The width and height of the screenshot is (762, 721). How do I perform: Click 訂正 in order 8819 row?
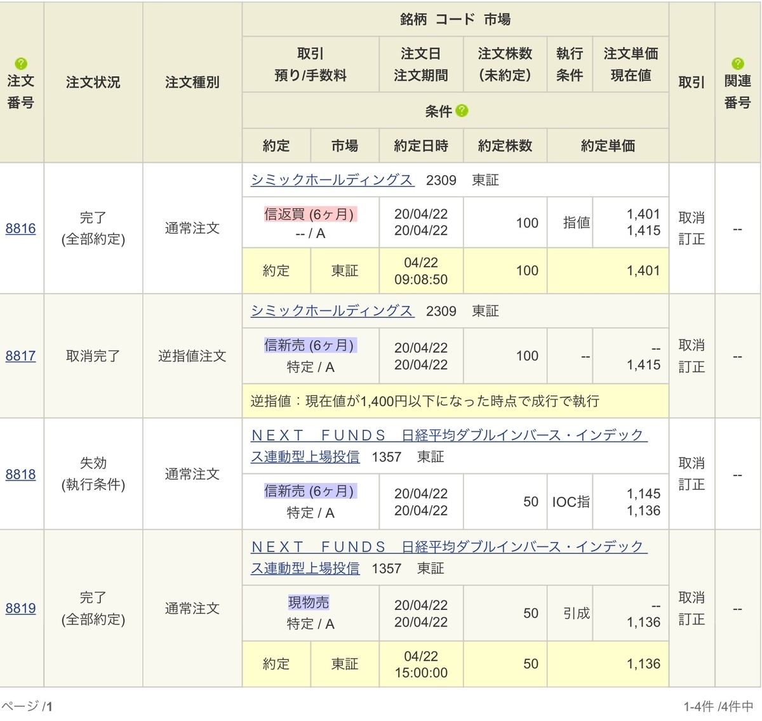[692, 619]
